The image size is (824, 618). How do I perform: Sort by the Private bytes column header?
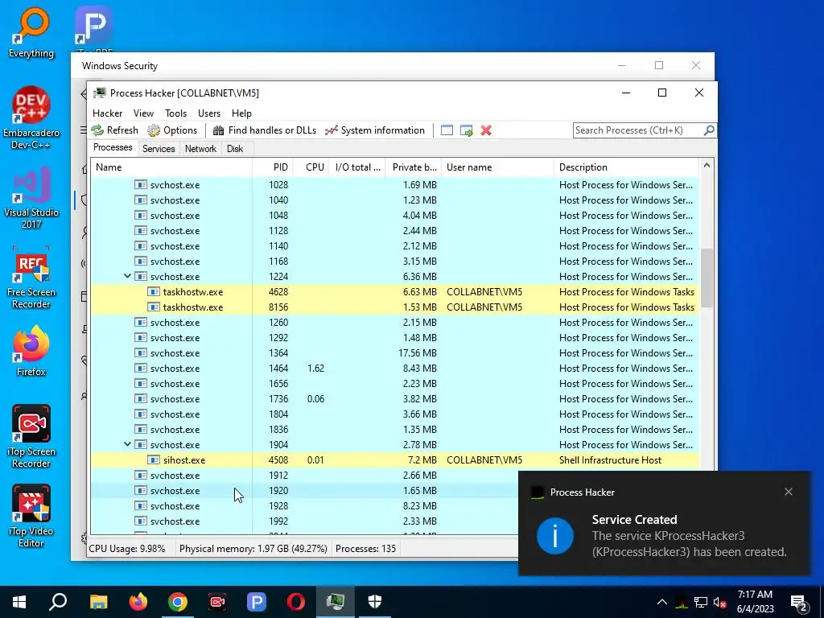point(413,167)
